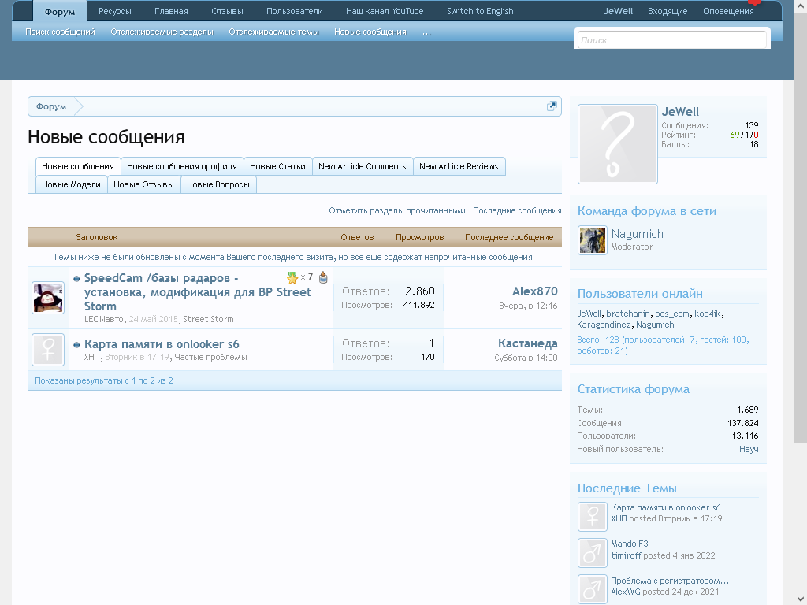This screenshot has height=605, width=807.
Task: Click the LEONавто avatar beside the SpeedCam thread
Action: coord(48,298)
